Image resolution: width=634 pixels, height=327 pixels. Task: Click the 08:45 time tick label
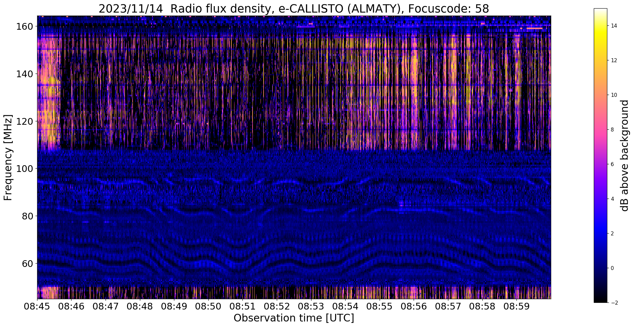click(37, 306)
